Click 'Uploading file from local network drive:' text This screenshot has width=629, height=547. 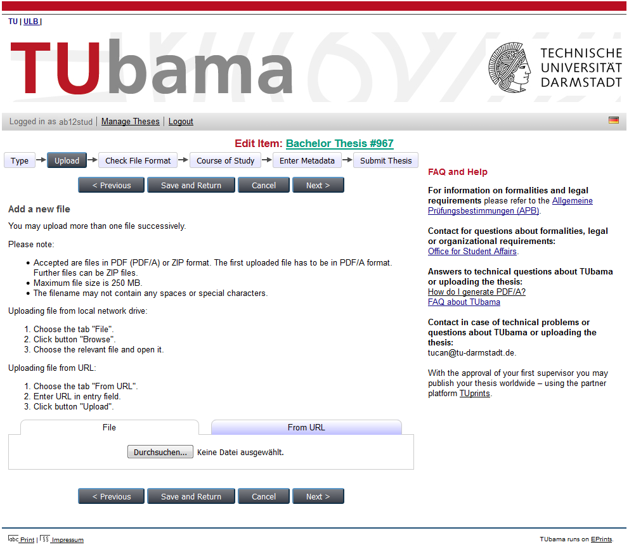tap(78, 311)
